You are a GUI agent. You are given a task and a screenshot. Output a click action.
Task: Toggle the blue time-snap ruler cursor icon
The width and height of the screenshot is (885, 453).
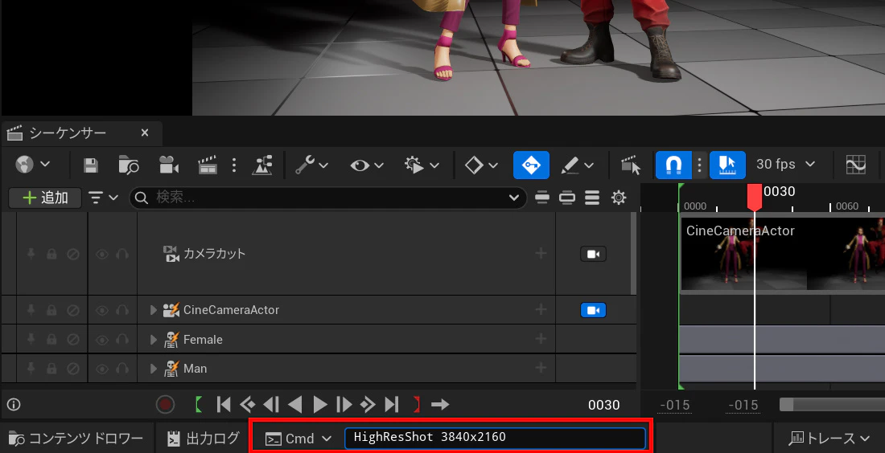coord(727,165)
